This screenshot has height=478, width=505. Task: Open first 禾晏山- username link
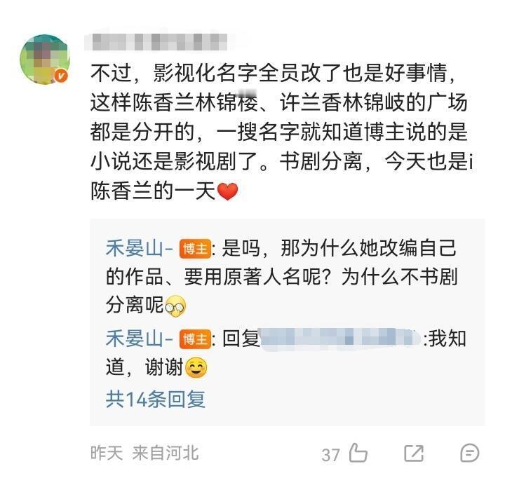pyautogui.click(x=139, y=249)
